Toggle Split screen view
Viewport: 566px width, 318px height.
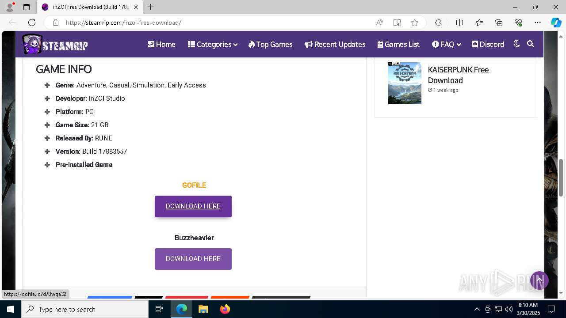(459, 23)
